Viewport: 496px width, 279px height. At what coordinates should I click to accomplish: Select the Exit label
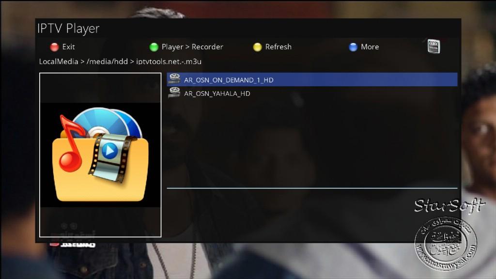68,47
